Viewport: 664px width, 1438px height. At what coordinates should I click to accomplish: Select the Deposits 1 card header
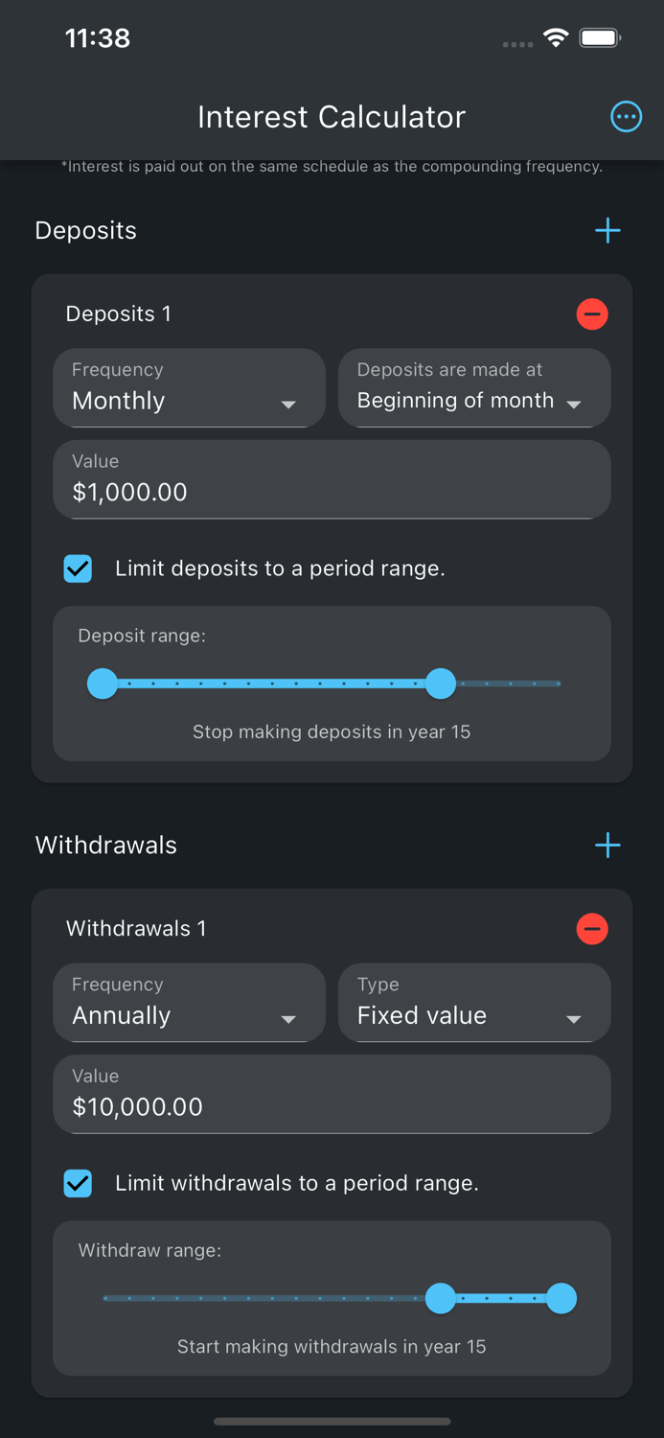point(118,313)
